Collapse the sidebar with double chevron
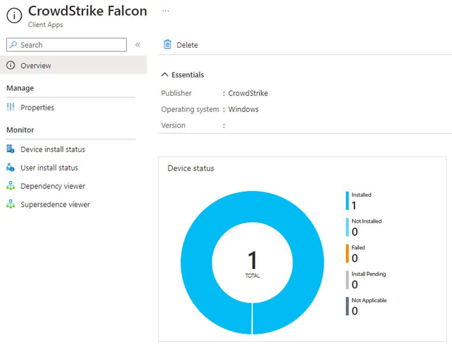The height and width of the screenshot is (351, 452). tap(138, 45)
